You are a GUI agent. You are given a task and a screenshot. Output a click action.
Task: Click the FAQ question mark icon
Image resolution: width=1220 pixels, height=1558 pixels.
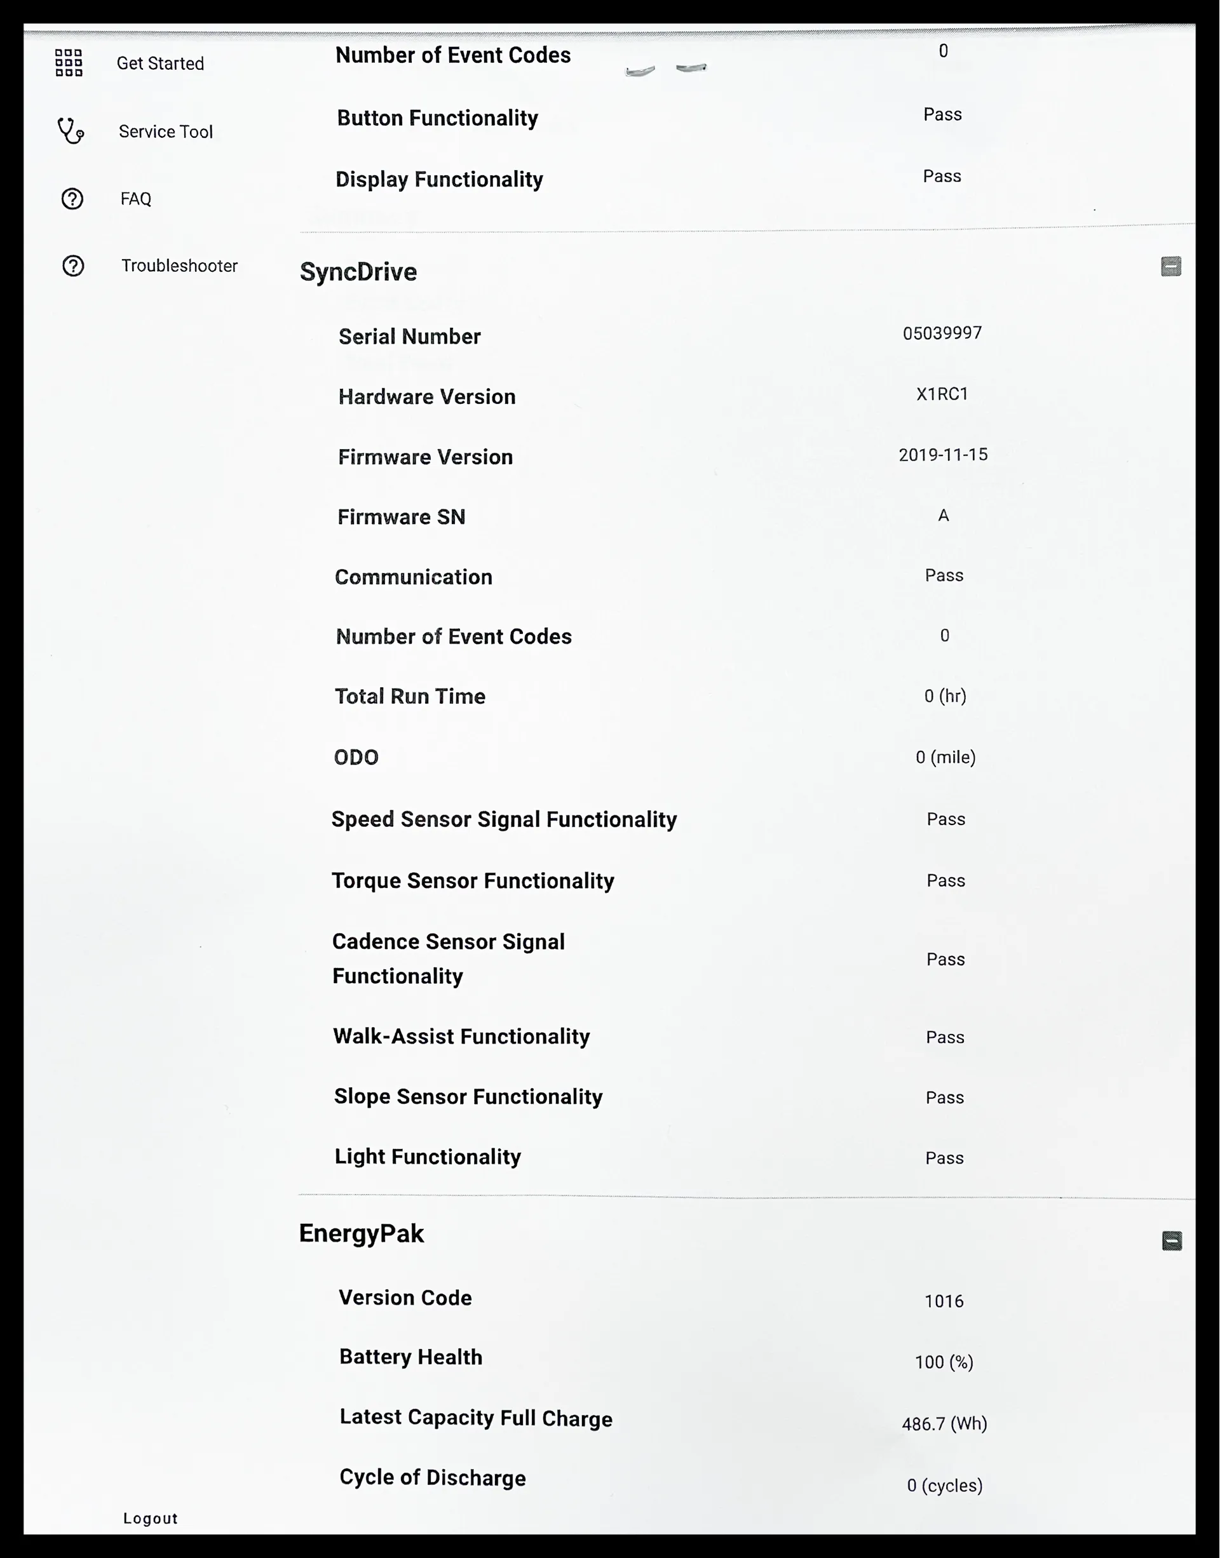(x=72, y=199)
